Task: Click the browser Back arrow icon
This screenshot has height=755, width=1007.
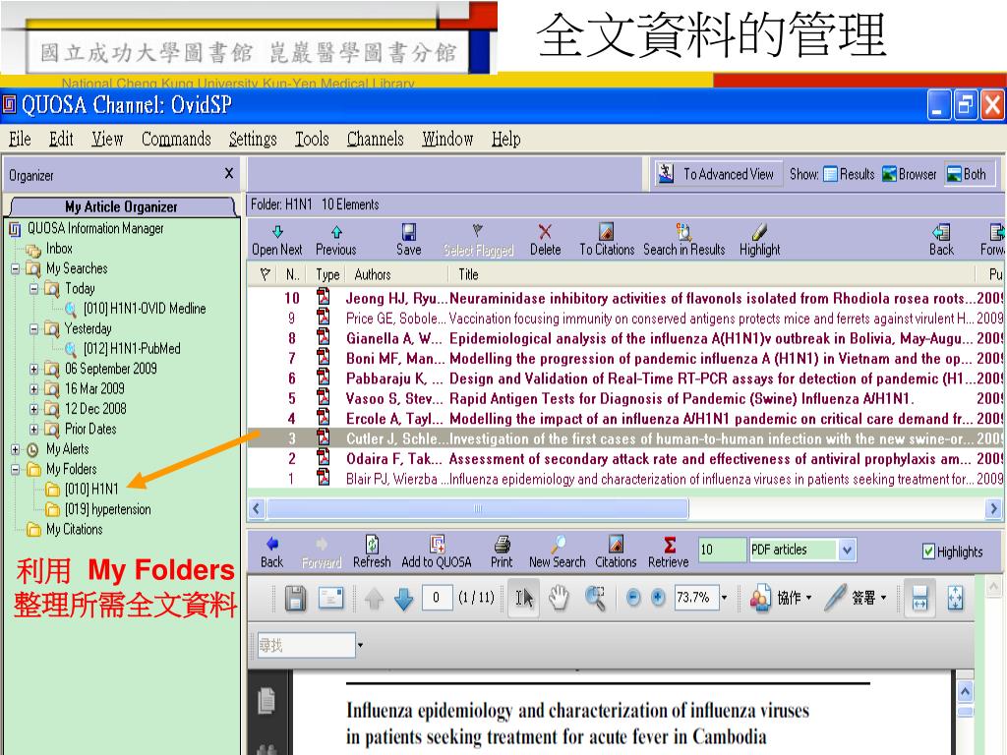Action: point(271,543)
